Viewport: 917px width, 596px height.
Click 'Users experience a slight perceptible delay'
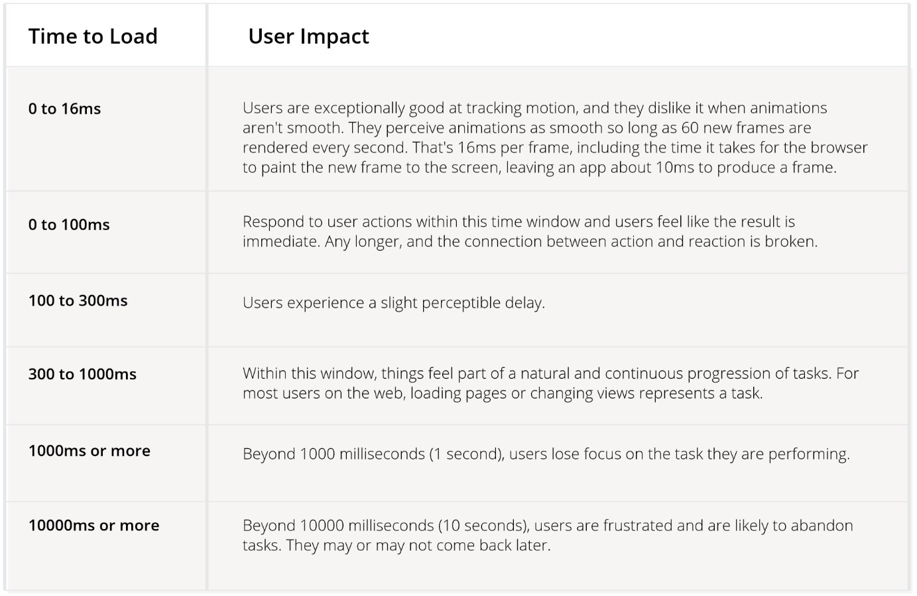(x=393, y=303)
